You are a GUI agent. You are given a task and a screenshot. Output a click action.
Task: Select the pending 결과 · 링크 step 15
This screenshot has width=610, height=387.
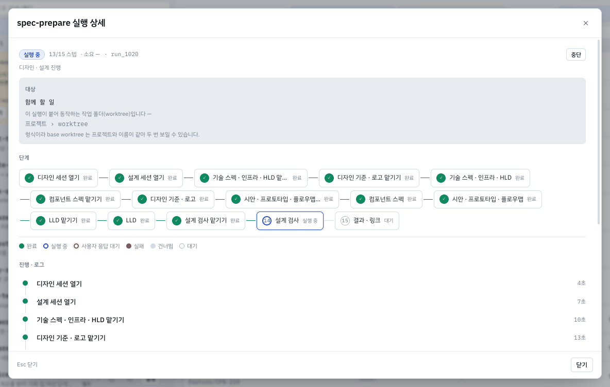tap(367, 221)
